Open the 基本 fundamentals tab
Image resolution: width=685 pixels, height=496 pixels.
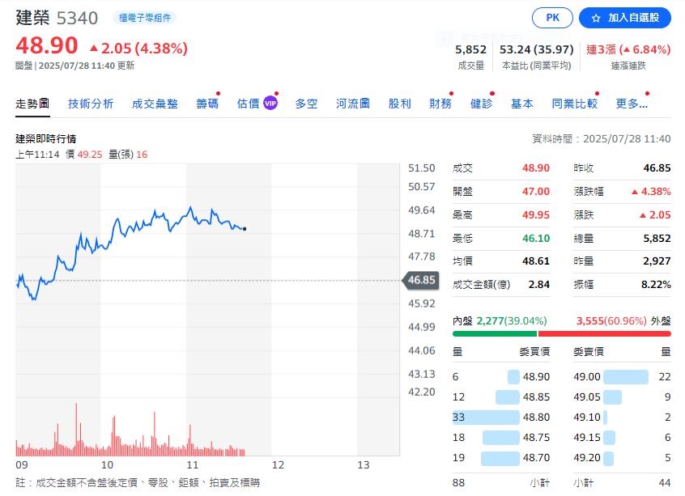[522, 104]
